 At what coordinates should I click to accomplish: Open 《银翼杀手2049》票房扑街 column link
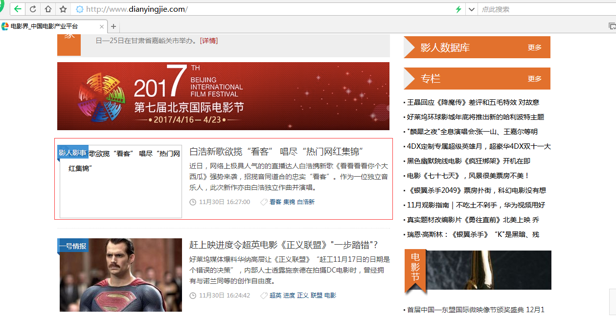click(477, 190)
